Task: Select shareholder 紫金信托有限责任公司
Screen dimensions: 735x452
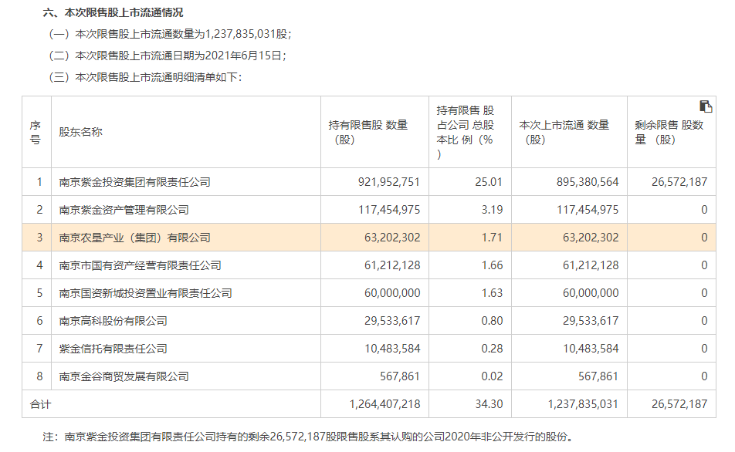Action: click(x=113, y=349)
